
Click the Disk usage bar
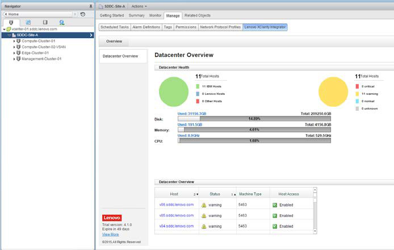(254, 119)
